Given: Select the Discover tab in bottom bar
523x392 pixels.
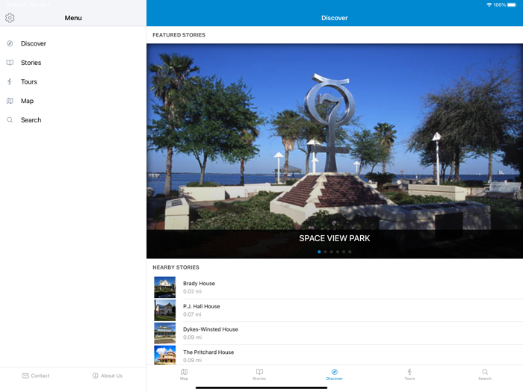Looking at the screenshot, I should point(334,374).
